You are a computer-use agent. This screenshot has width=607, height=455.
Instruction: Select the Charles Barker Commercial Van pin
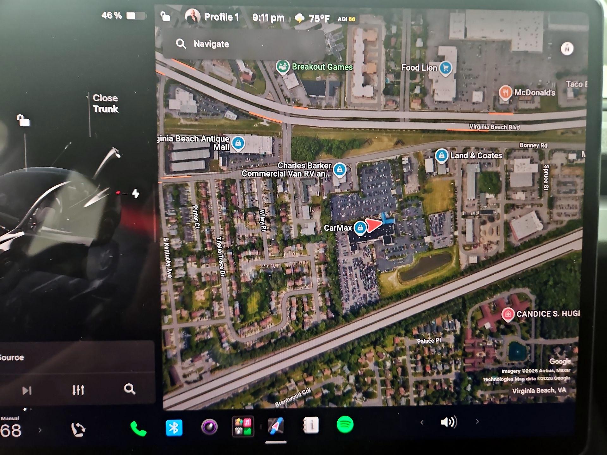click(340, 170)
